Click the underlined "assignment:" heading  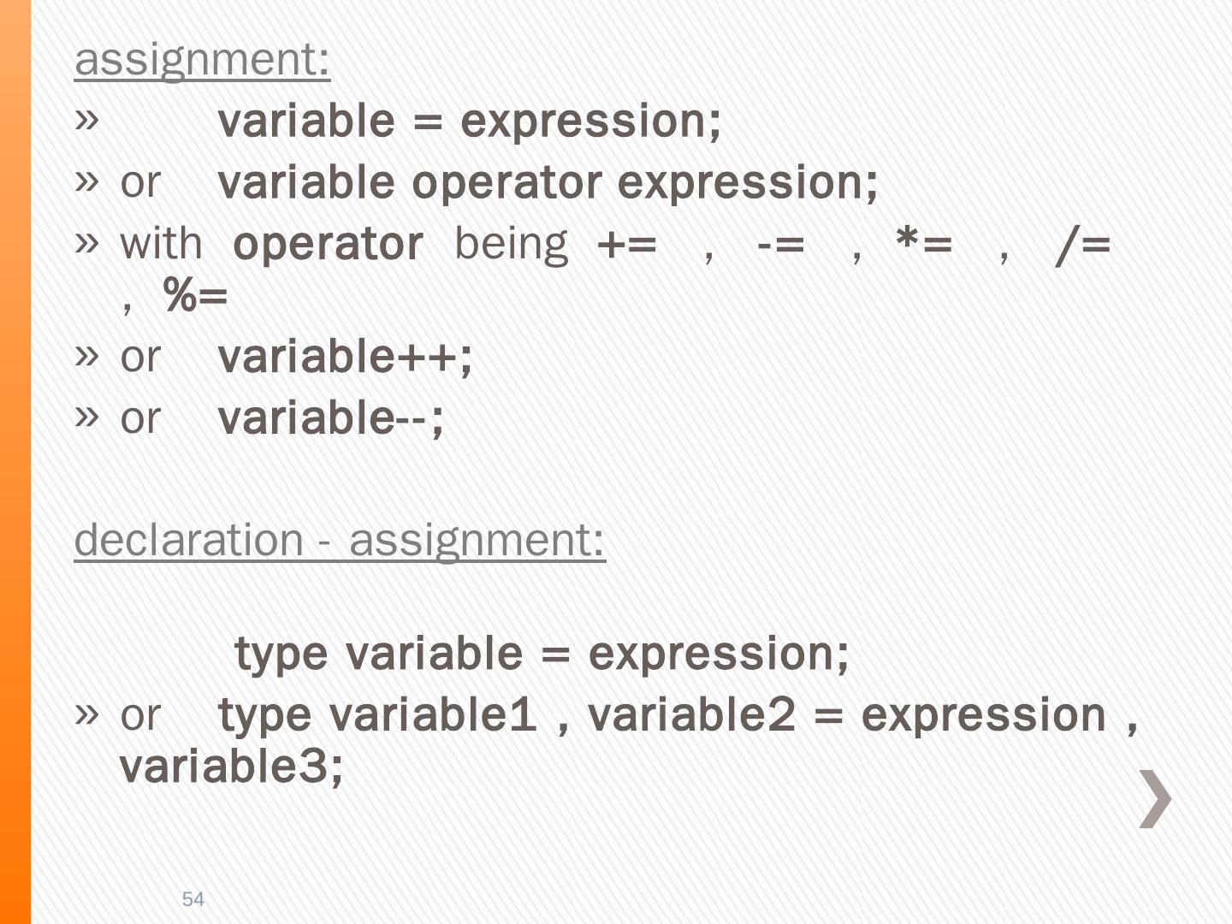(x=202, y=60)
